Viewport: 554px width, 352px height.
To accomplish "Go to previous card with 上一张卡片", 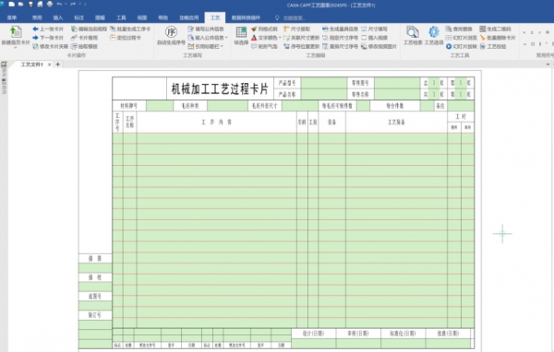I will [x=48, y=29].
